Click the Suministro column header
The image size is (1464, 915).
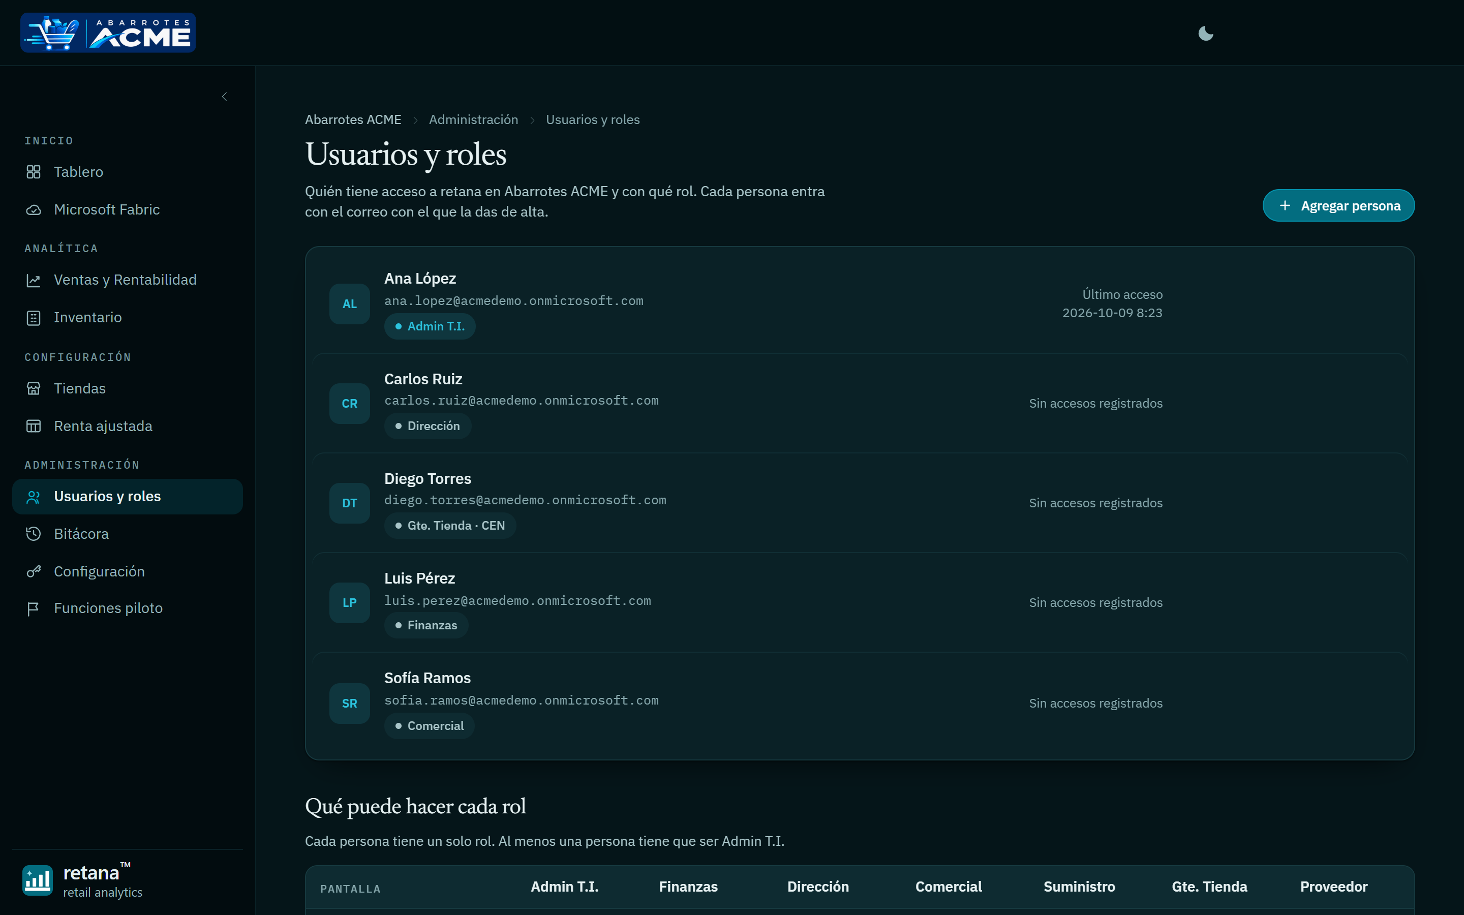1079,887
